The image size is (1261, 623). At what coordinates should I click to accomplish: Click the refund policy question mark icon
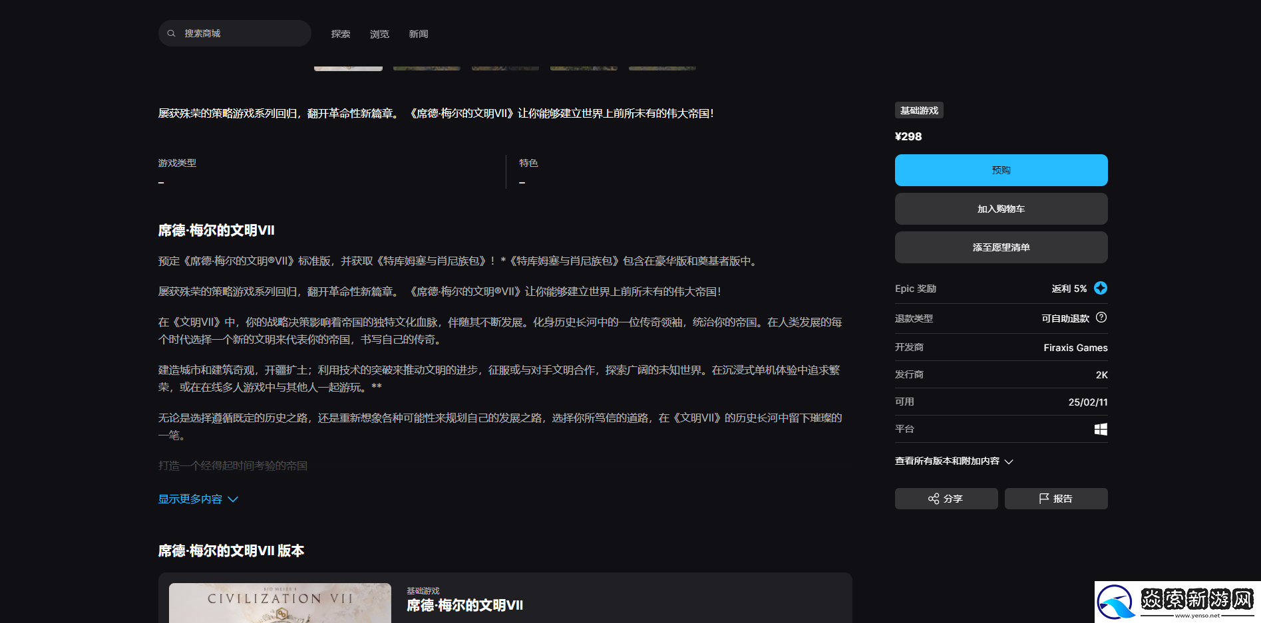pos(1102,318)
